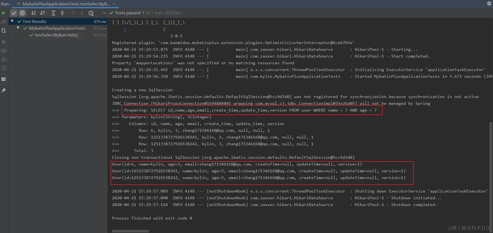Image resolution: width=493 pixels, height=233 pixels.
Task: Go to previous failed test arrow
Action: click(x=73, y=13)
